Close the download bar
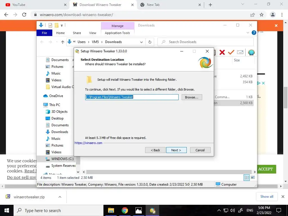The height and width of the screenshot is (216, 288). 283,197
